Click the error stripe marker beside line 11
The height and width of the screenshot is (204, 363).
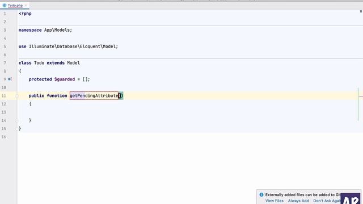361,96
